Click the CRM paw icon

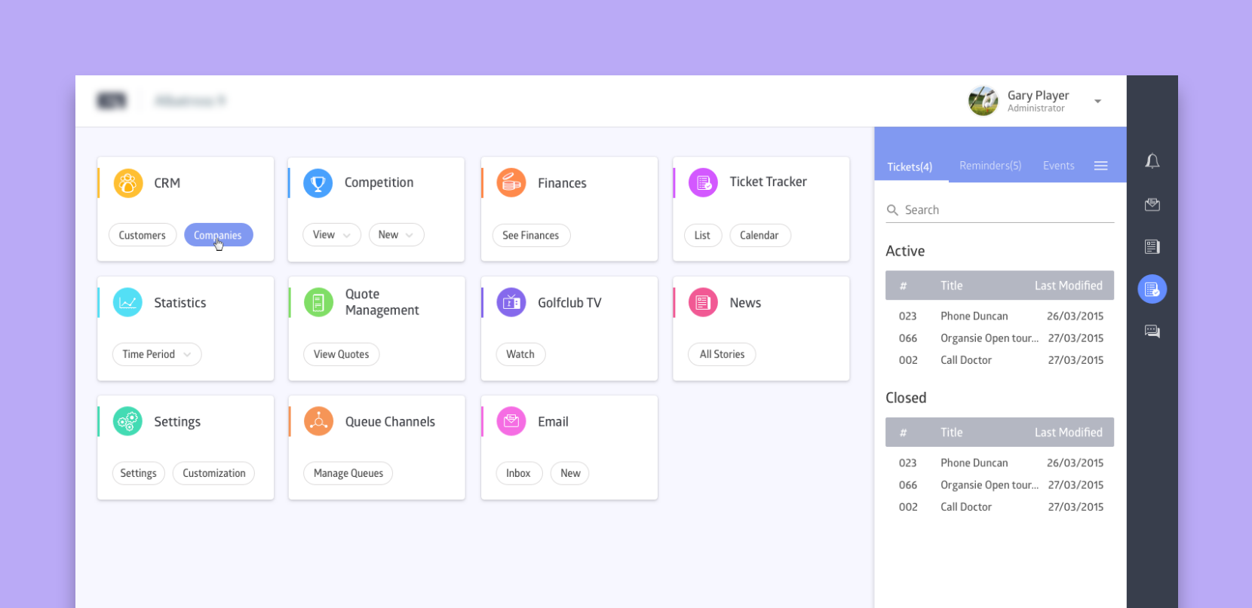pos(128,183)
